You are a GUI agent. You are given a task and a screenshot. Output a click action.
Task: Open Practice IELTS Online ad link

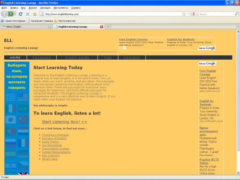click(209, 161)
